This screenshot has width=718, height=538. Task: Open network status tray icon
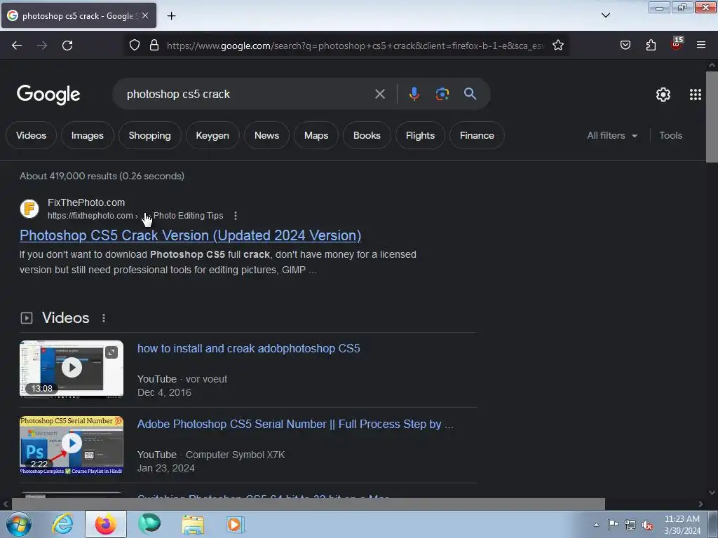coord(630,525)
